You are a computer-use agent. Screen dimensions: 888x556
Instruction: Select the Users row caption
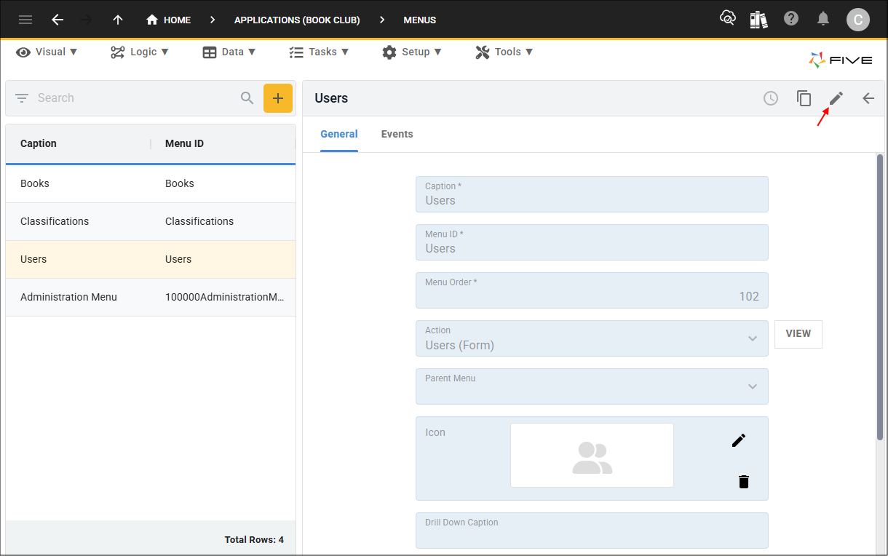click(33, 259)
